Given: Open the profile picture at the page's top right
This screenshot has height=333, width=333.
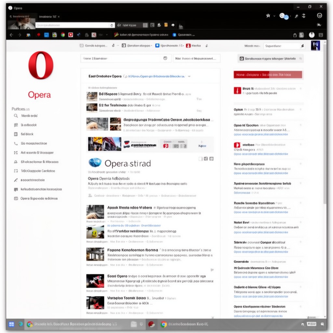Looking at the screenshot, I should pos(315,46).
